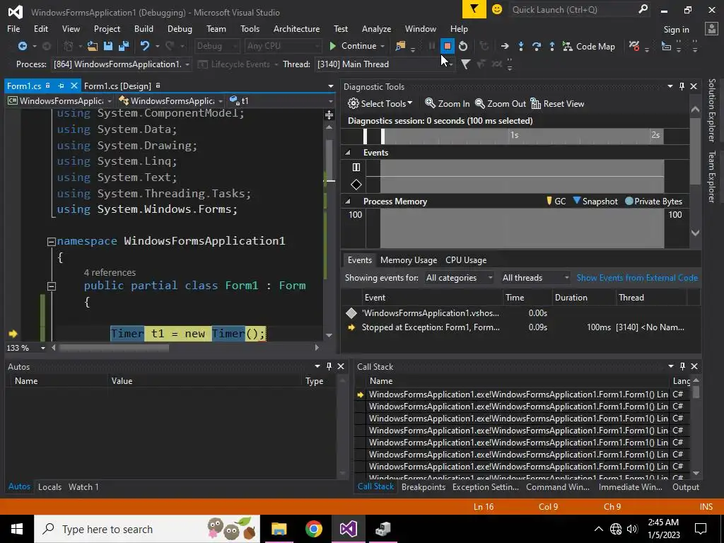Collapse the Process Memory graph section
This screenshot has width=724, height=543.
click(x=348, y=202)
